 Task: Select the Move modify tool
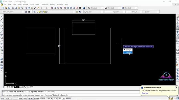(178, 32)
